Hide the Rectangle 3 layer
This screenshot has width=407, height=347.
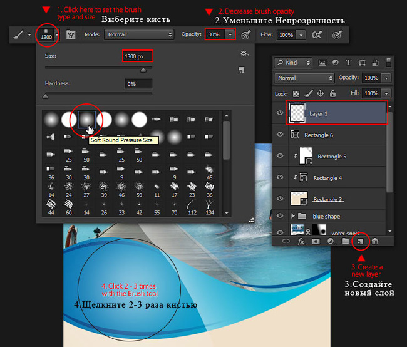[x=280, y=199]
